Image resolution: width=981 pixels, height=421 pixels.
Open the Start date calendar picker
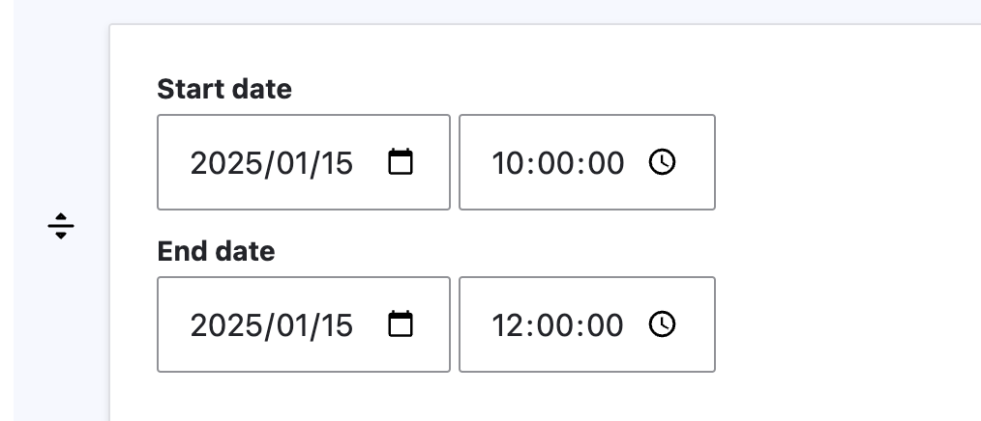point(400,162)
